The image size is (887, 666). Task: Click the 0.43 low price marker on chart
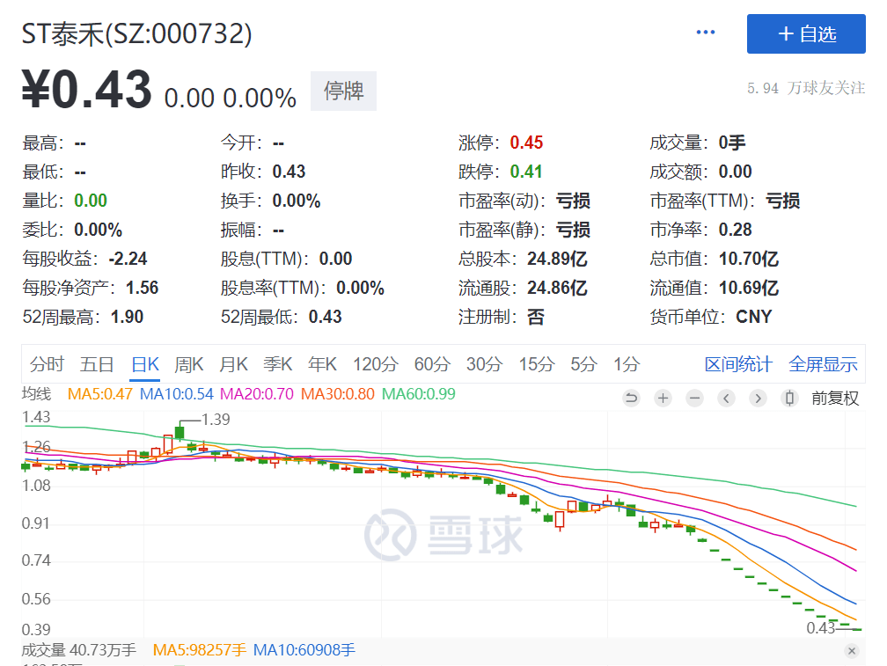[x=821, y=627]
